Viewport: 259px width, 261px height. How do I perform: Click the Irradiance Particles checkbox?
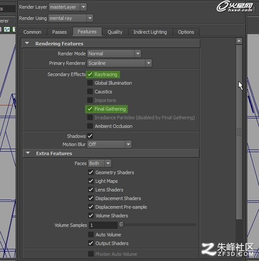tap(90, 118)
